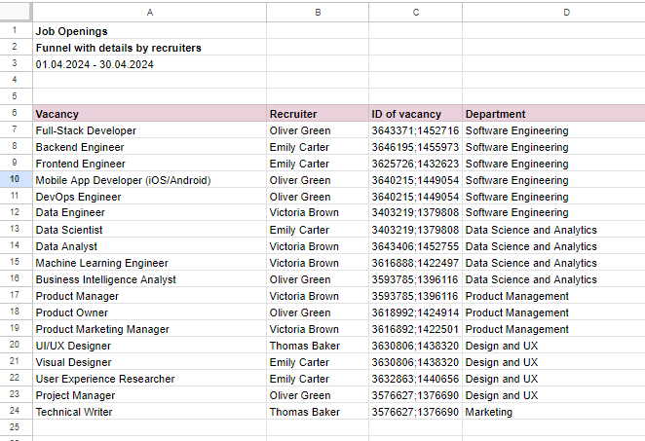
Task: Select 'Mobile App Developer (iOS/Android)' cell
Action: point(150,179)
